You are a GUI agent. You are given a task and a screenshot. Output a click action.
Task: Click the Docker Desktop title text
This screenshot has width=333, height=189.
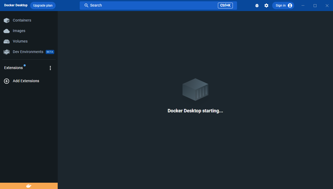click(16, 5)
